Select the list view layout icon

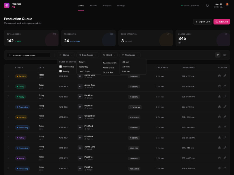click(x=218, y=55)
